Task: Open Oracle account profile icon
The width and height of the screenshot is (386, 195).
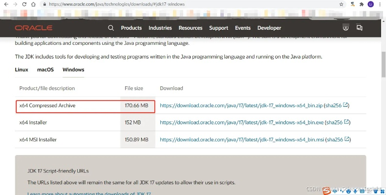Action: coord(346,28)
